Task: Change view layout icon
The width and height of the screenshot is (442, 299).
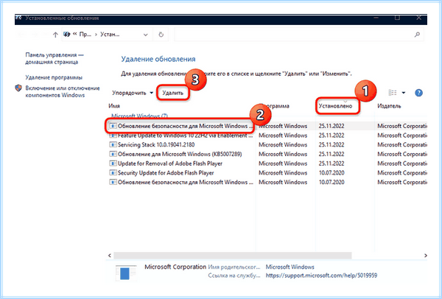Action: click(x=393, y=93)
